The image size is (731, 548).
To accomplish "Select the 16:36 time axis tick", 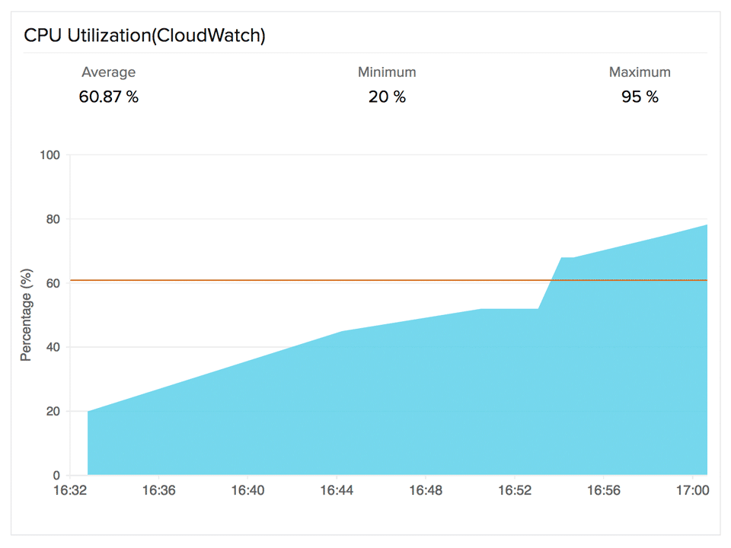I will coord(158,492).
